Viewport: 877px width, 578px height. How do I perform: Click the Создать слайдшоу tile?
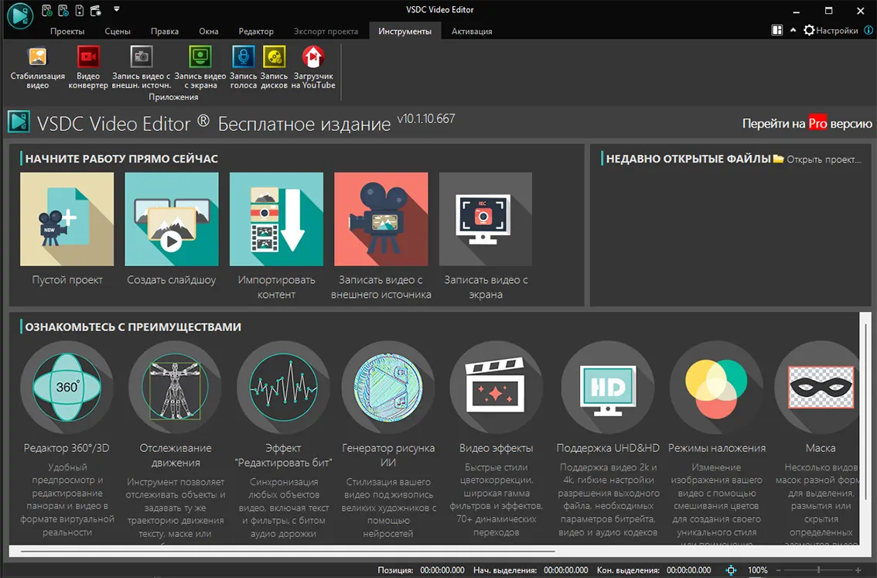(x=172, y=220)
